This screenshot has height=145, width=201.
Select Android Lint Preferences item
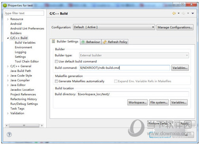point(27,28)
